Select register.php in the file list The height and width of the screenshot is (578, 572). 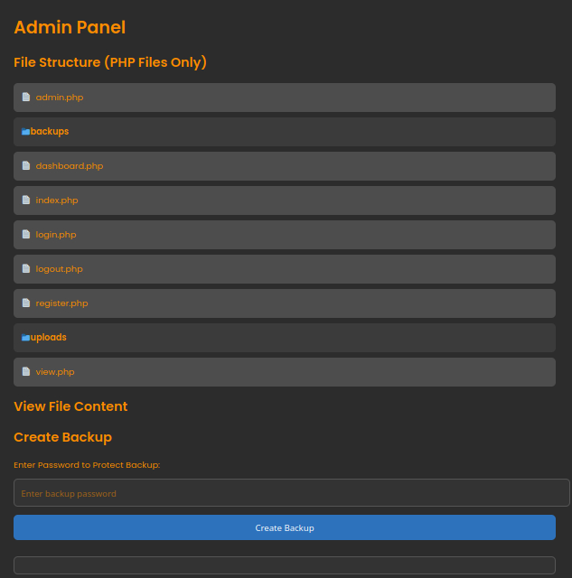pos(61,303)
